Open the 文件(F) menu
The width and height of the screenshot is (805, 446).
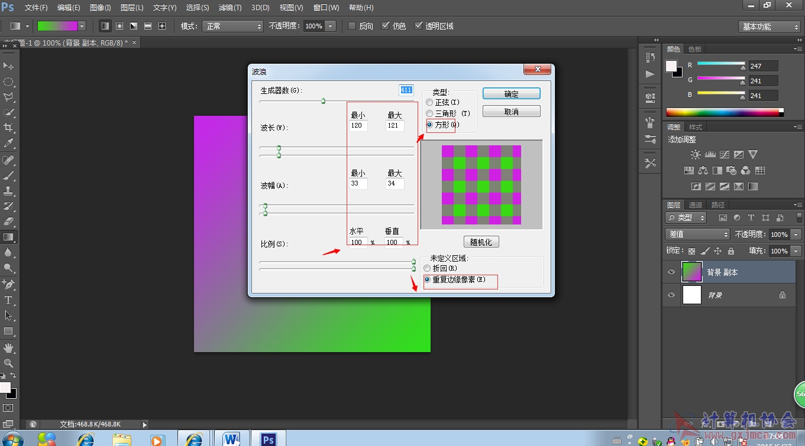tap(37, 8)
